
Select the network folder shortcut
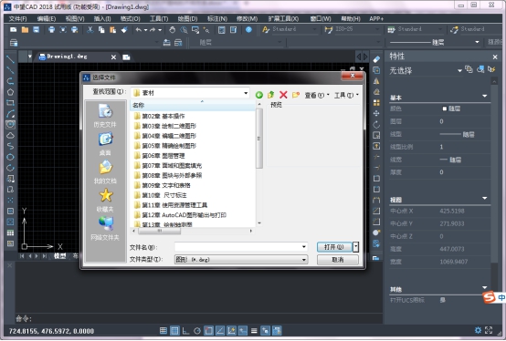point(105,229)
